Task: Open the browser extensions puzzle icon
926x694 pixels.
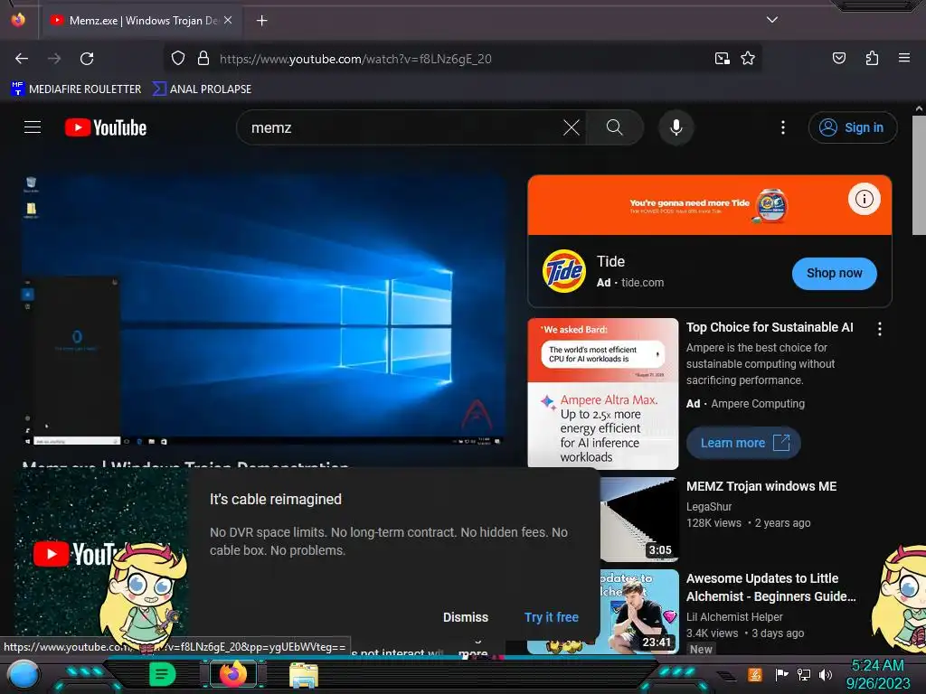Action: (872, 58)
